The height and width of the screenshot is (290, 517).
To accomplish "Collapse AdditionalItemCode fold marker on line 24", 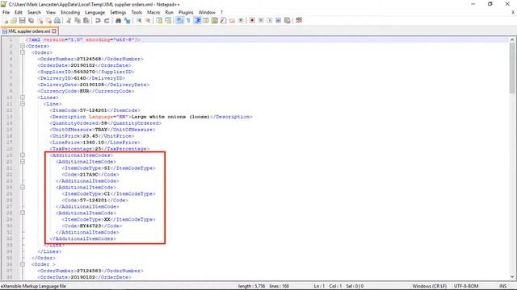I will (23, 187).
